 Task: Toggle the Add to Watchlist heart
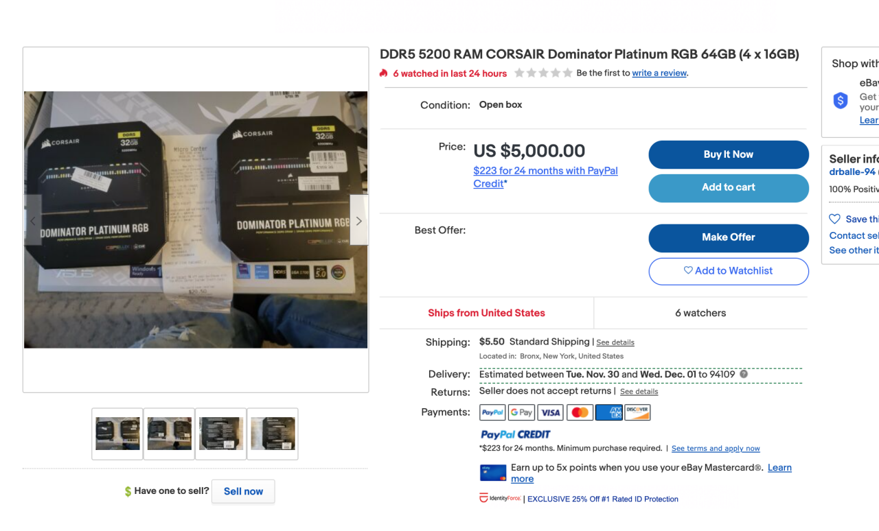point(688,271)
